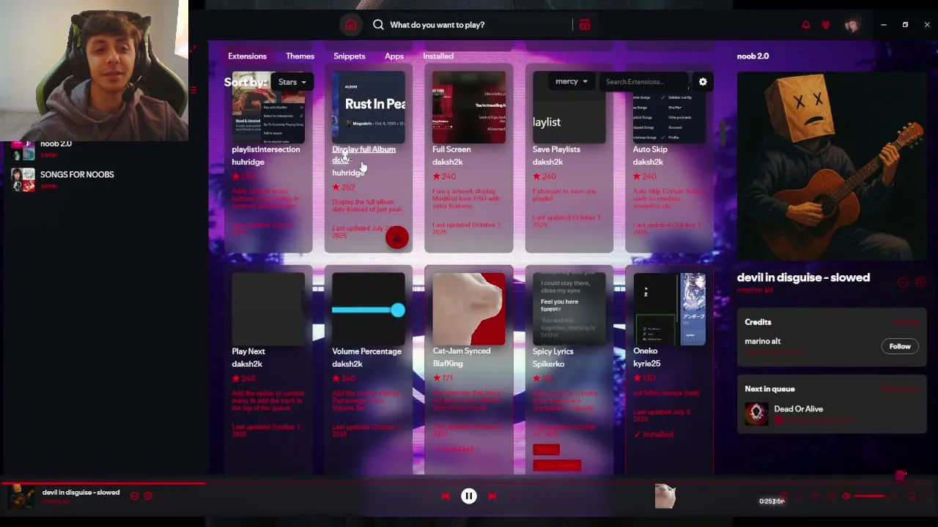Open the marino alt artist link in Credits
This screenshot has height=527, width=938.
click(x=763, y=341)
